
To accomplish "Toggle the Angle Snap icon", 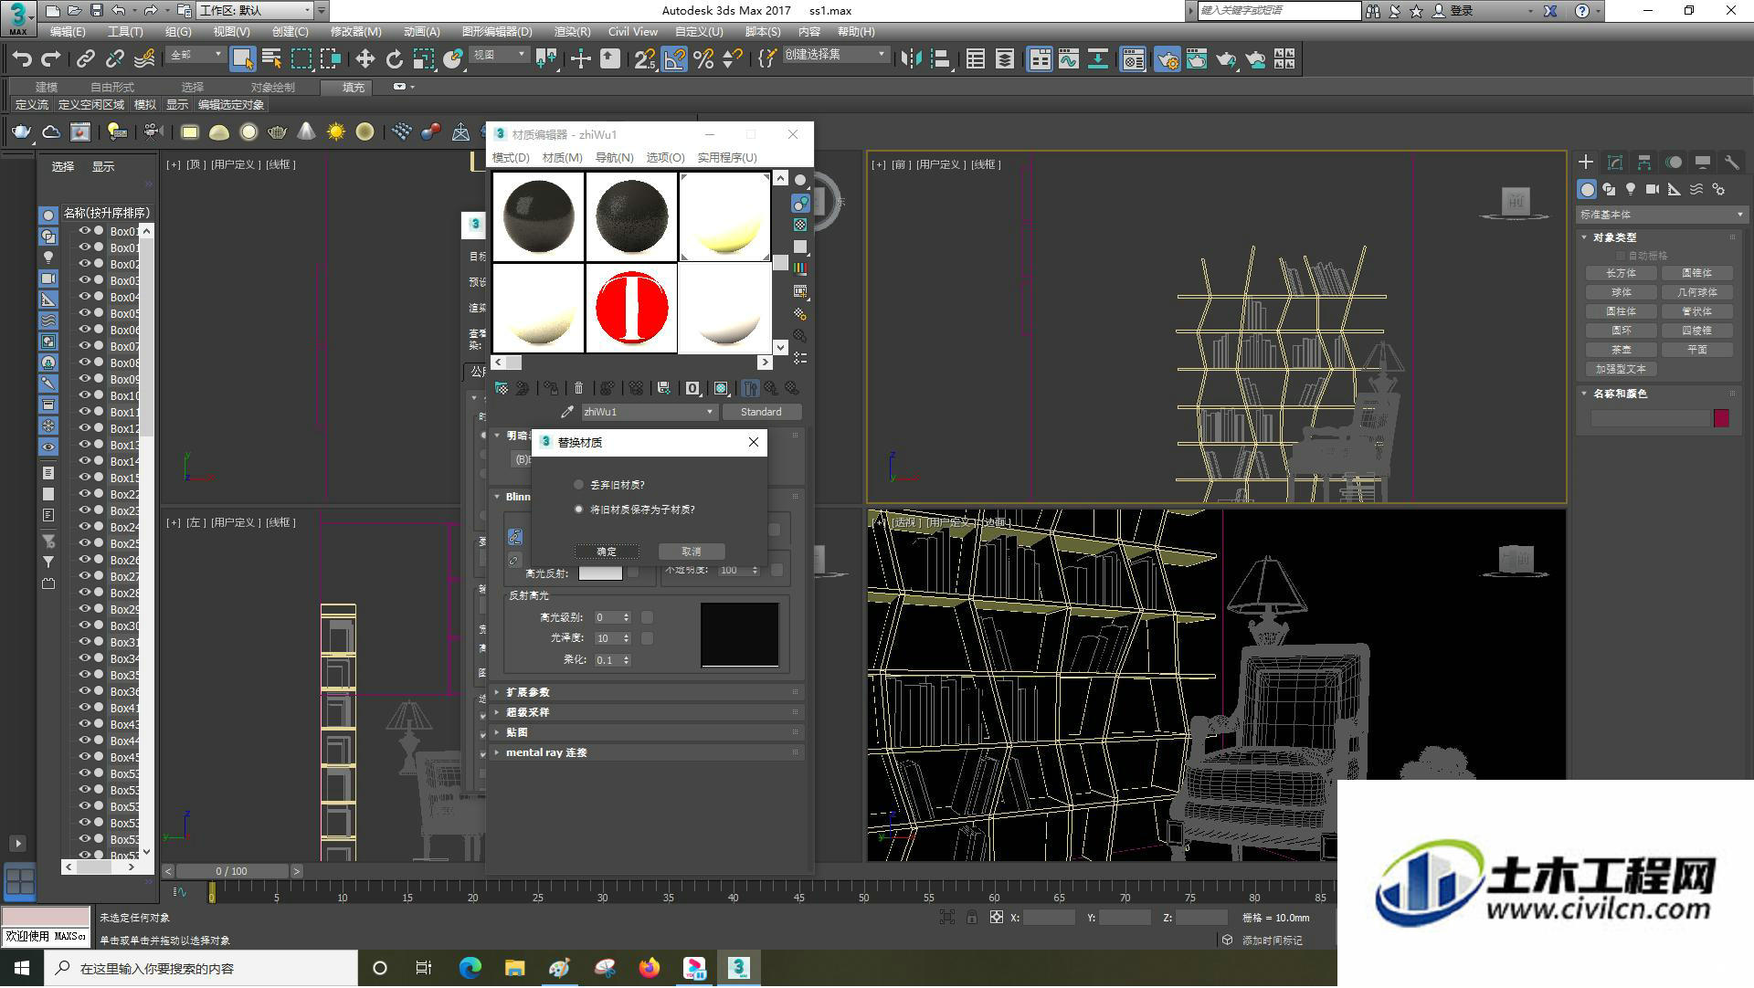I will coord(674,59).
